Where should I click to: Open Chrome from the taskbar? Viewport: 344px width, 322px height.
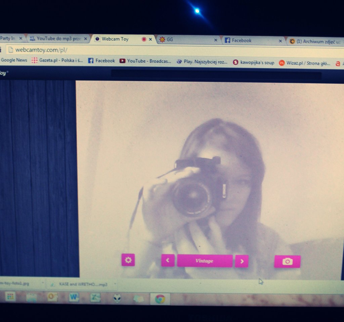[x=160, y=299]
